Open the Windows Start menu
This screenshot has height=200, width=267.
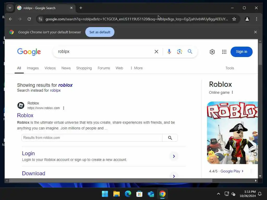pyautogui.click(x=105, y=194)
